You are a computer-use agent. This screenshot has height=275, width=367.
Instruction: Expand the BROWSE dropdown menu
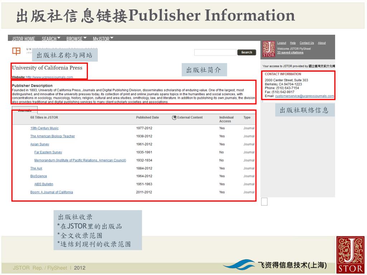(x=77, y=39)
